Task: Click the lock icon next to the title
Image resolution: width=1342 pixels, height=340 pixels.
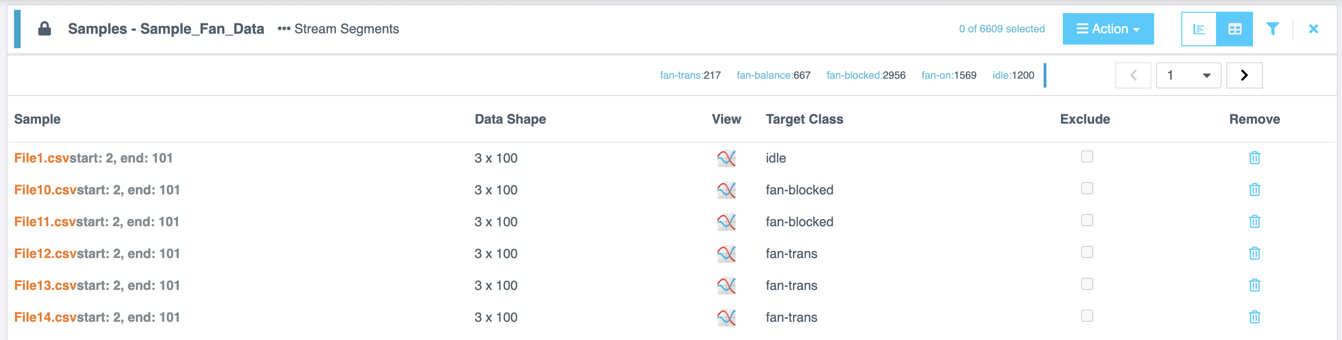Action: (x=45, y=29)
